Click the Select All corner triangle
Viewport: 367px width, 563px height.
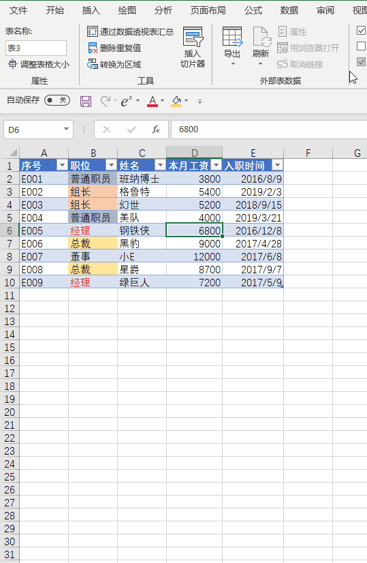pyautogui.click(x=13, y=153)
